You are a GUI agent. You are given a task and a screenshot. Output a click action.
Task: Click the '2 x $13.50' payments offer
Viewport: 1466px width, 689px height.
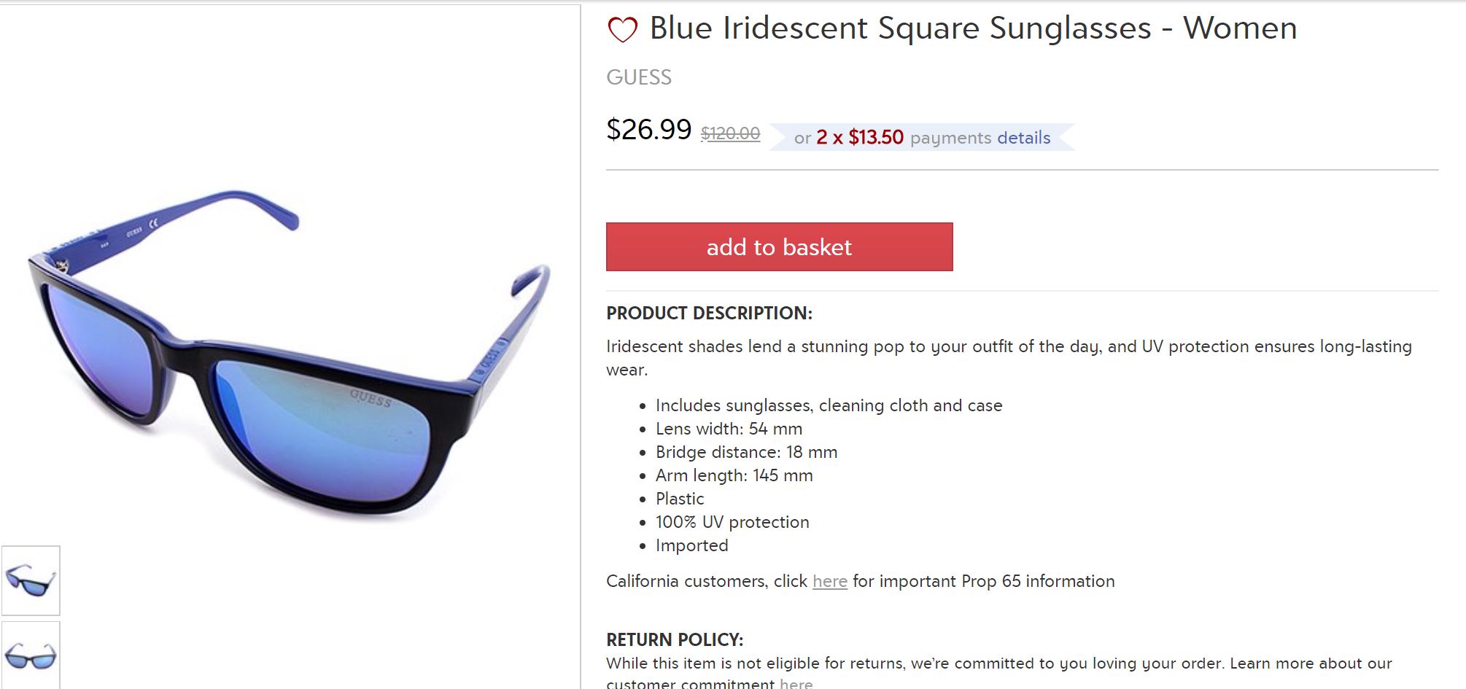(x=859, y=138)
